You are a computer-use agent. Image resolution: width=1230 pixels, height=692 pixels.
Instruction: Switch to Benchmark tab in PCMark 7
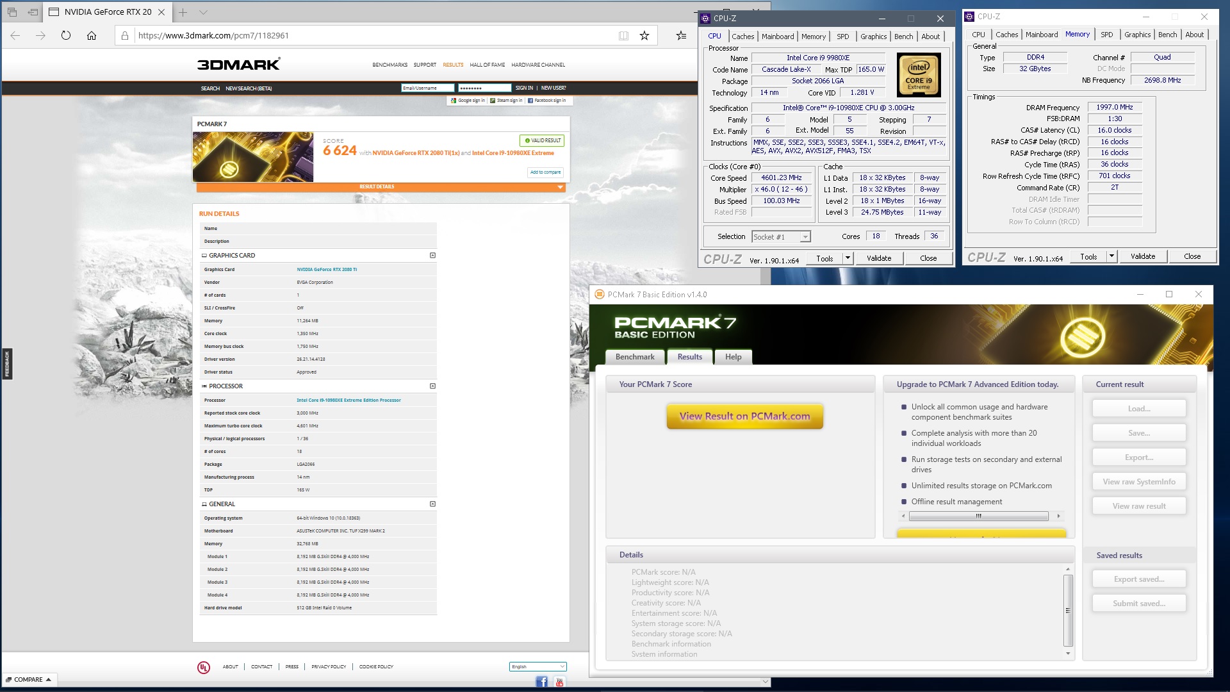635,357
